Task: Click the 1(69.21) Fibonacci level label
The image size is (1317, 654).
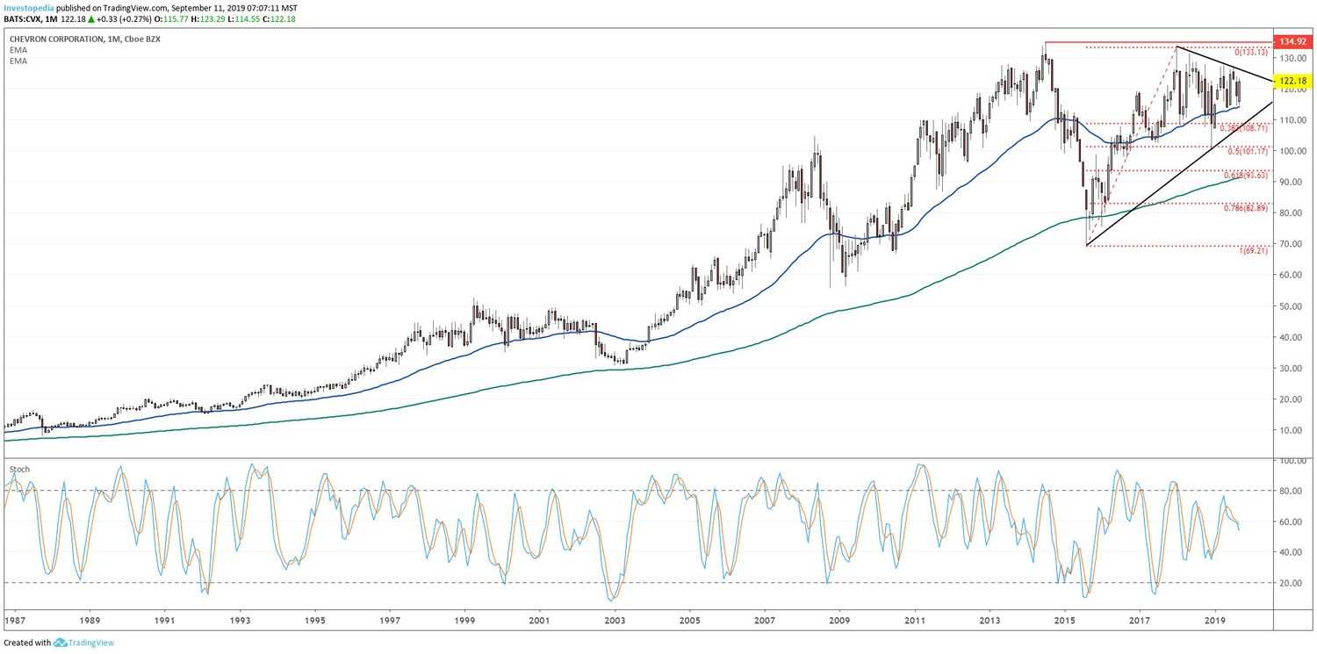Action: point(1254,251)
